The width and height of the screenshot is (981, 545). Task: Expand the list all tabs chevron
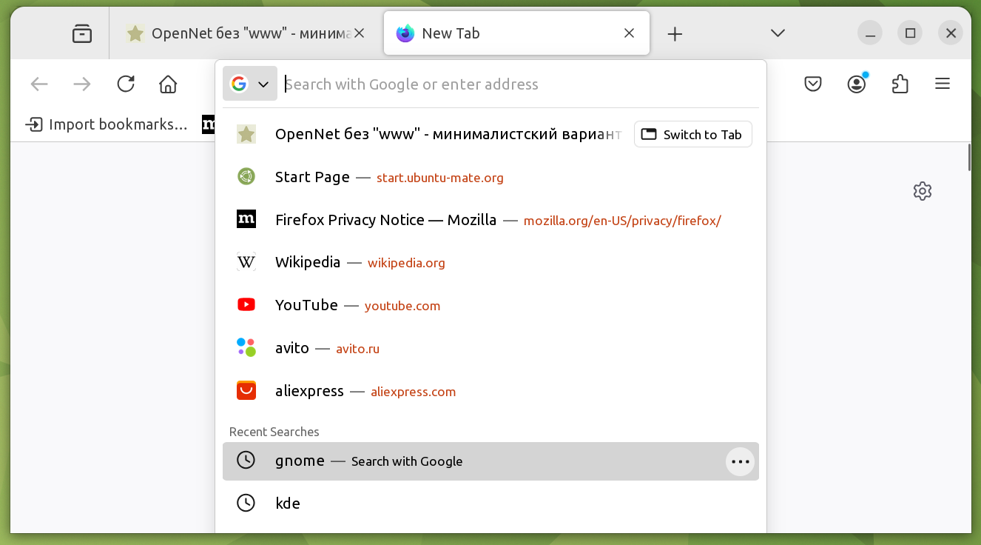(778, 33)
